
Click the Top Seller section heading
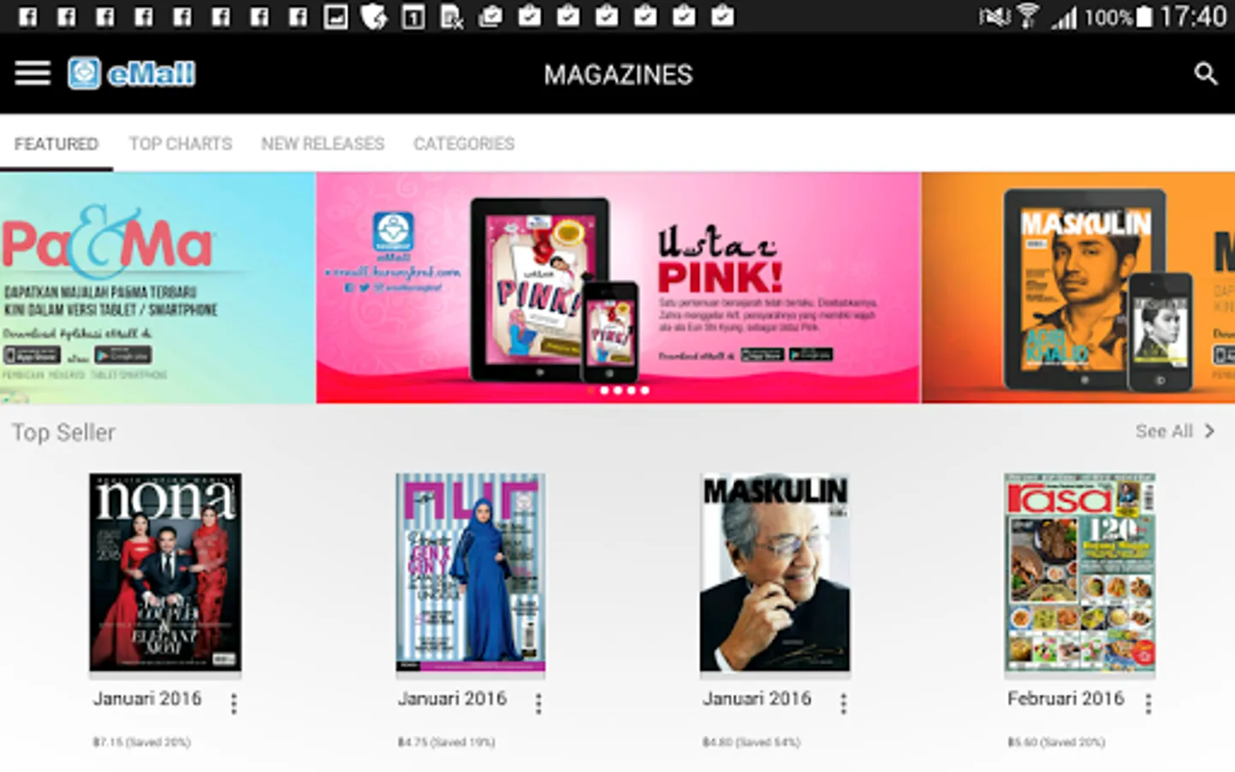(x=63, y=432)
